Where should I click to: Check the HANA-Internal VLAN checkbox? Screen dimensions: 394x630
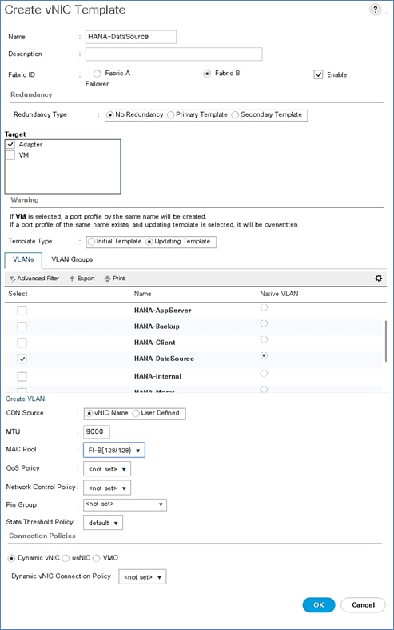(22, 376)
